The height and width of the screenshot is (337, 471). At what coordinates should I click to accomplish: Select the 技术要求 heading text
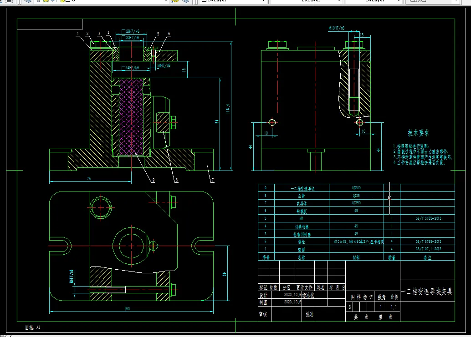click(x=418, y=133)
